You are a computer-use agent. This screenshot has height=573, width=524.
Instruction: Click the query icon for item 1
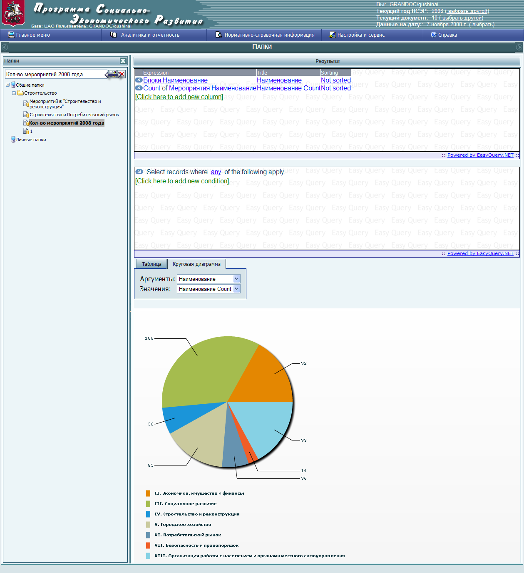(x=26, y=131)
